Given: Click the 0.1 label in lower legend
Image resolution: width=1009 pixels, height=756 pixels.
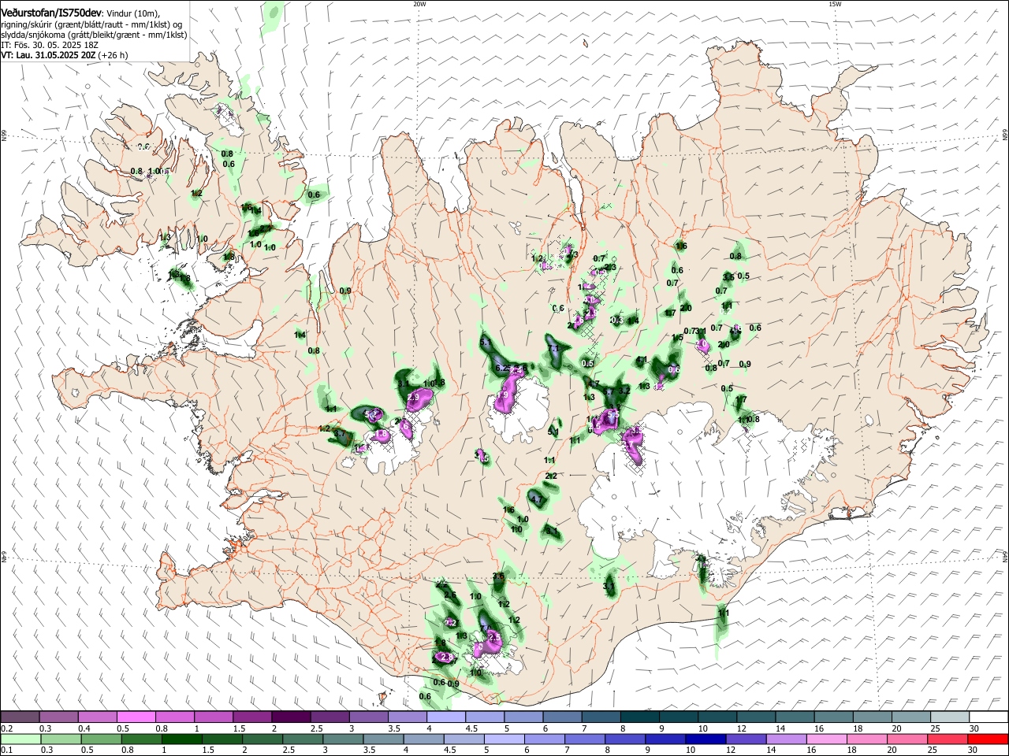Looking at the screenshot, I should (6, 750).
